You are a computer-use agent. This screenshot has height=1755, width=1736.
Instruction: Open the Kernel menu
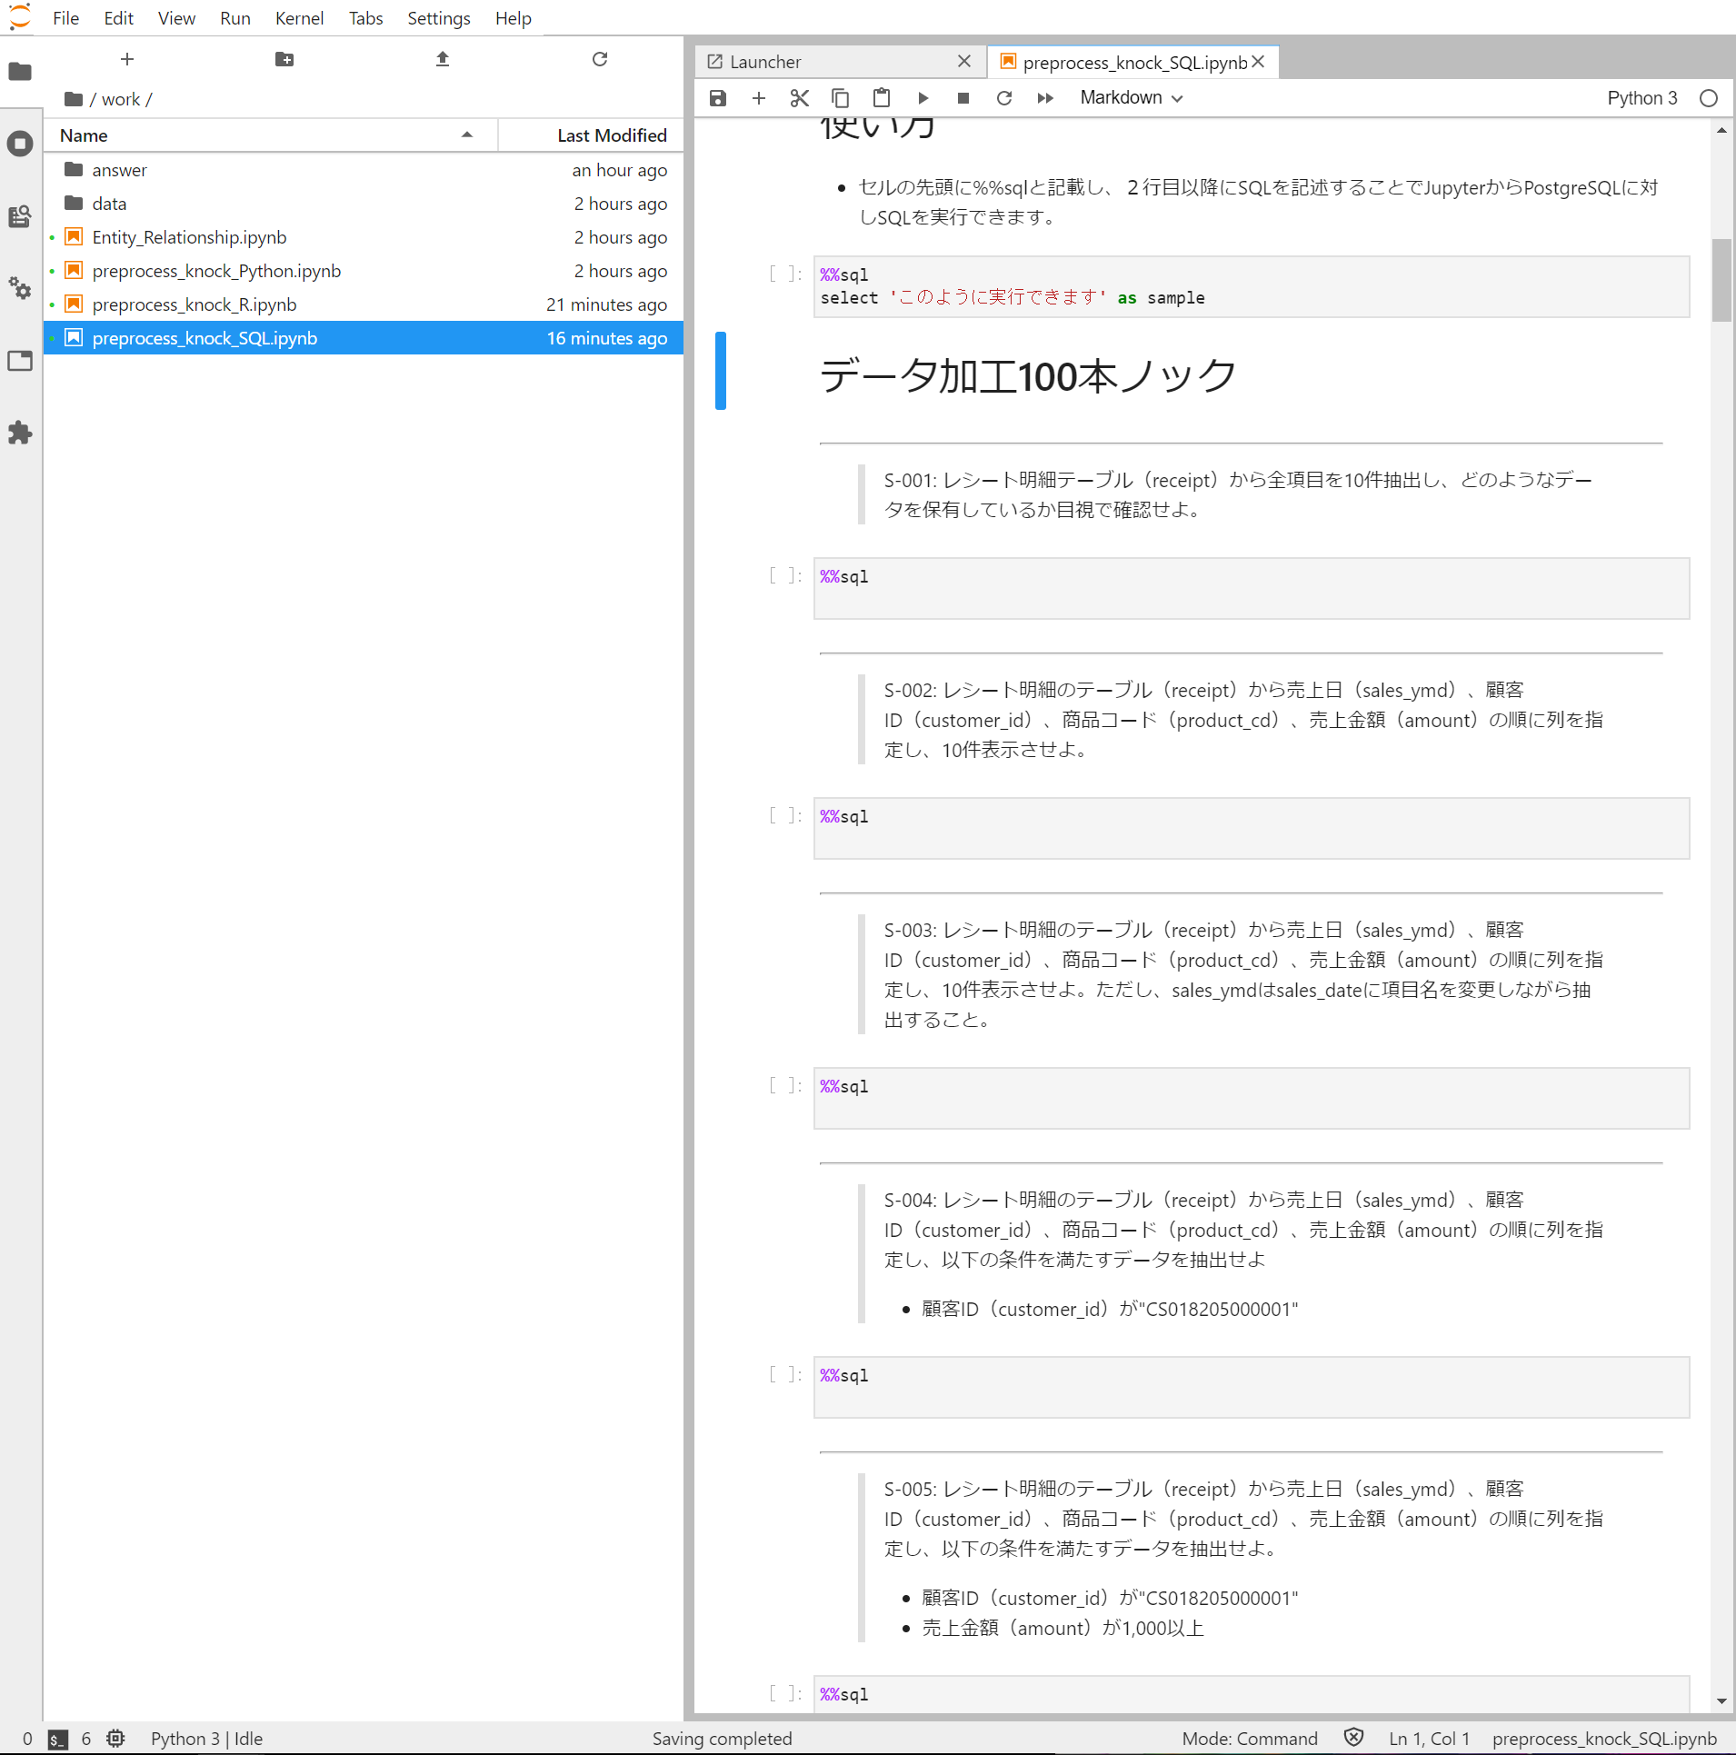[x=299, y=18]
